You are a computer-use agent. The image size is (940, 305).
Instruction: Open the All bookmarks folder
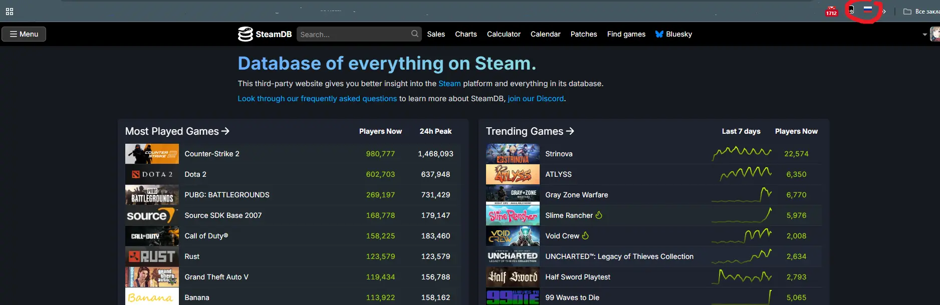click(921, 12)
